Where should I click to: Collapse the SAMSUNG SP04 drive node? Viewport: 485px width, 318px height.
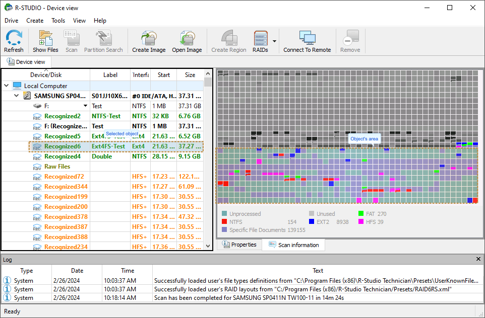tap(17, 96)
